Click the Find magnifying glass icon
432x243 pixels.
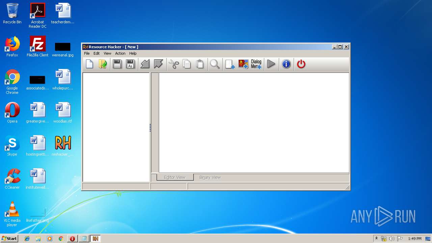(215, 64)
